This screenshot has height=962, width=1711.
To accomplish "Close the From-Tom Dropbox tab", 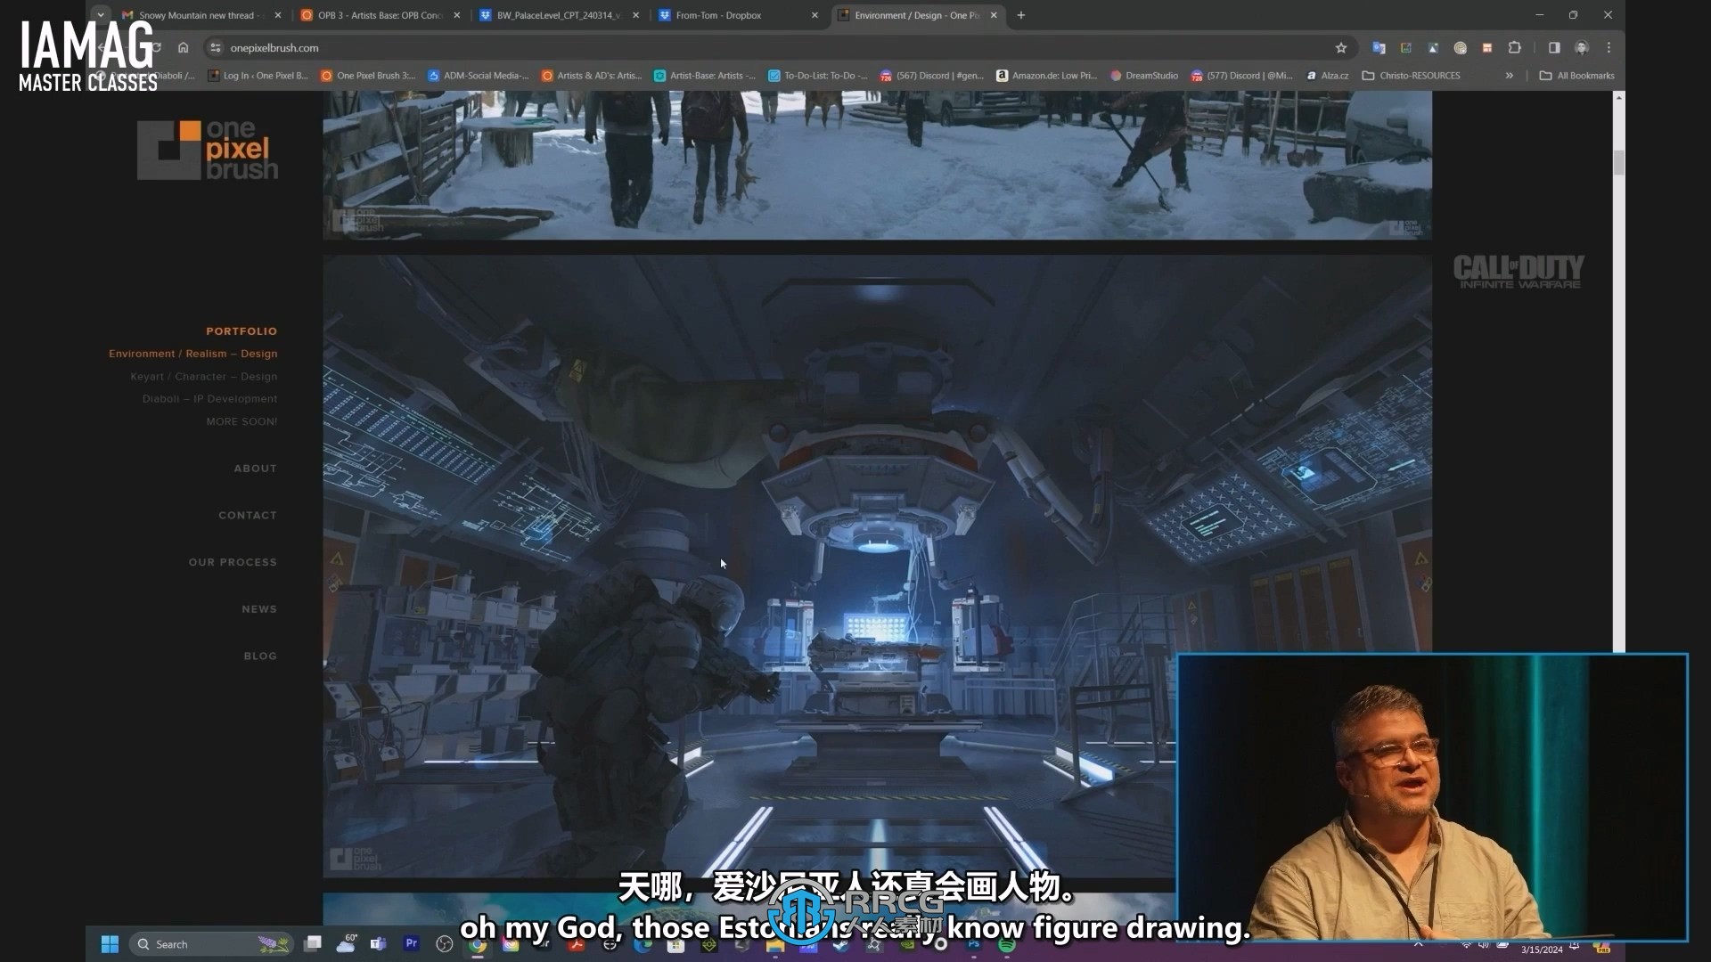I will pos(815,15).
